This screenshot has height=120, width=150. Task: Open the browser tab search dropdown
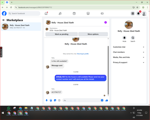(x=2, y=2)
